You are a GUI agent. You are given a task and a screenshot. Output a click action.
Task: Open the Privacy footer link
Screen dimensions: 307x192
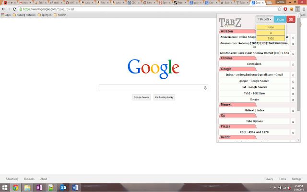tap(269, 179)
